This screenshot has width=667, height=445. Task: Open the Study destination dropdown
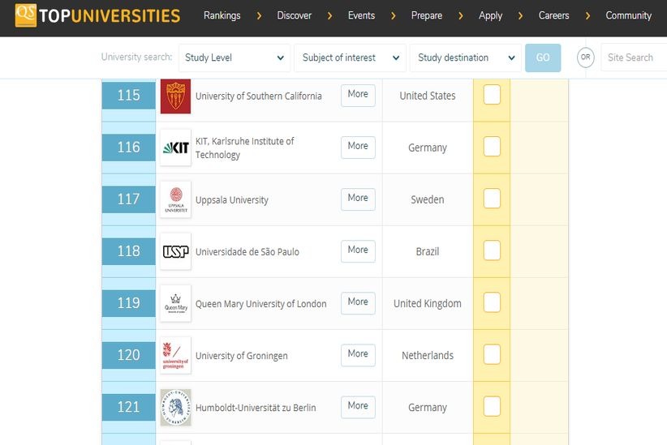pyautogui.click(x=465, y=58)
